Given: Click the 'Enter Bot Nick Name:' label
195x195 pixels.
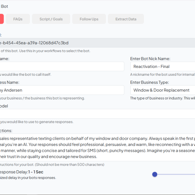Looking at the screenshot, I should [x=150, y=59].
